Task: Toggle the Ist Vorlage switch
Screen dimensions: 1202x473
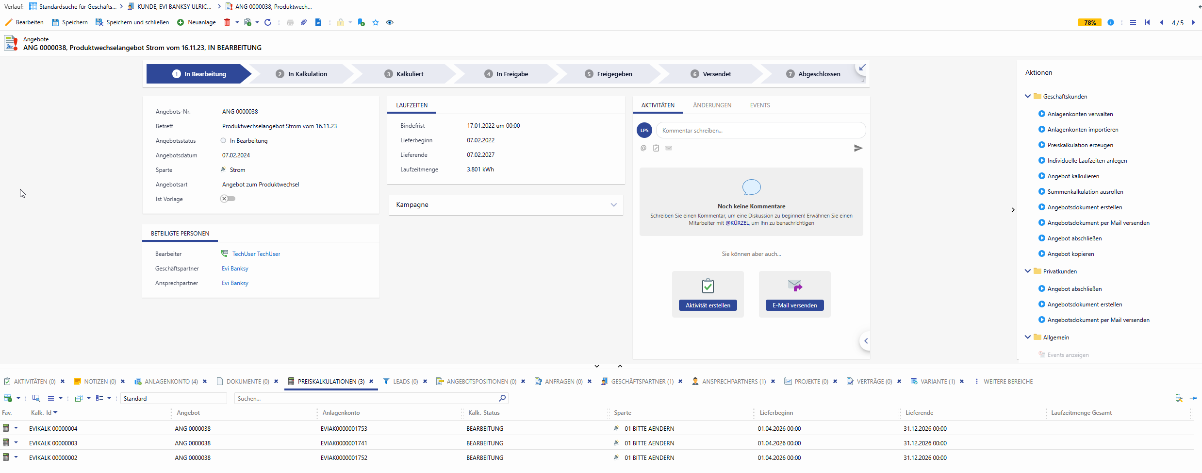Action: point(228,199)
